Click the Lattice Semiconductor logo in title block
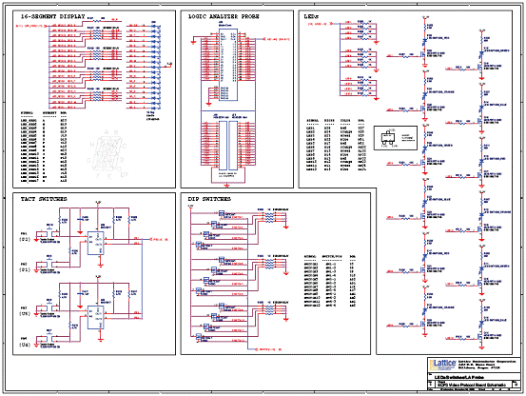526x396 pixels. point(443,365)
